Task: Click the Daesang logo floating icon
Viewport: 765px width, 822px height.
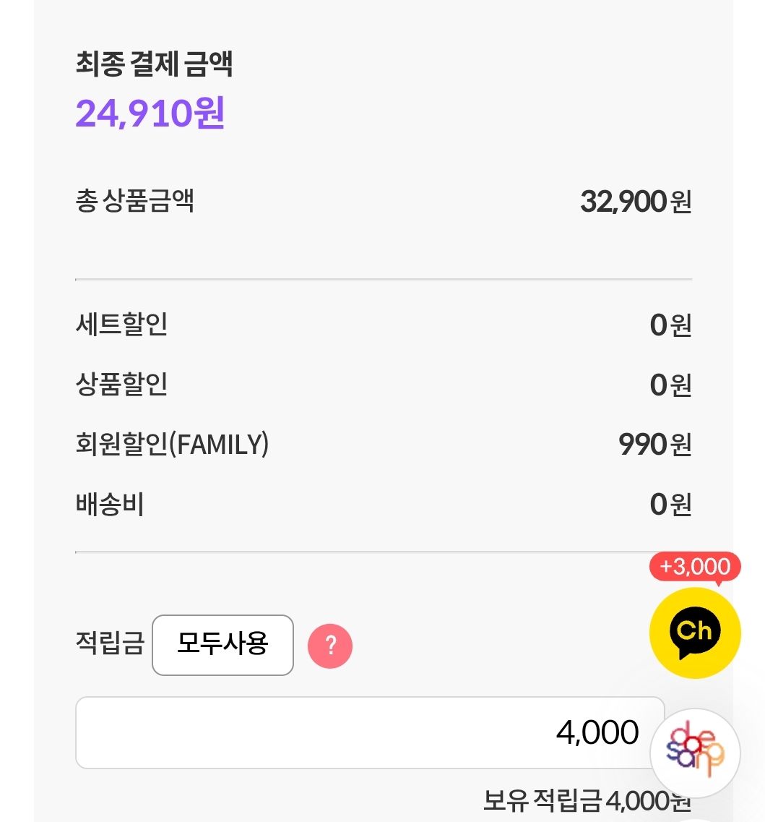Action: (695, 753)
